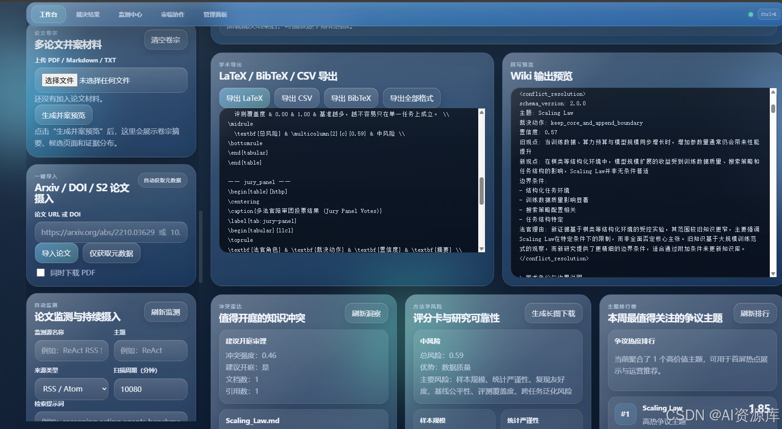
Task: Open the RSS / Atom source type dropdown
Action: tap(71, 389)
